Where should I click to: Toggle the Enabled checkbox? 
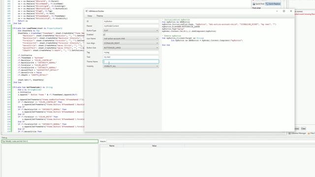click(x=104, y=34)
